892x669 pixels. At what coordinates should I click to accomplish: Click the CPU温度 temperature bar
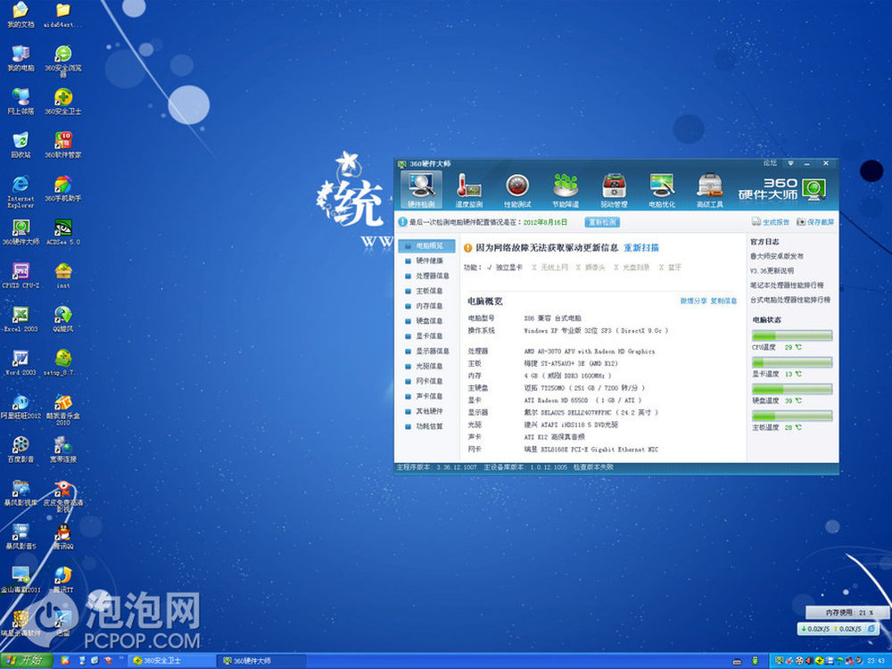point(792,335)
